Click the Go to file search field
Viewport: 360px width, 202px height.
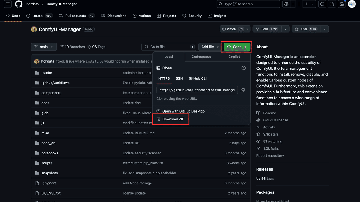coord(169,47)
